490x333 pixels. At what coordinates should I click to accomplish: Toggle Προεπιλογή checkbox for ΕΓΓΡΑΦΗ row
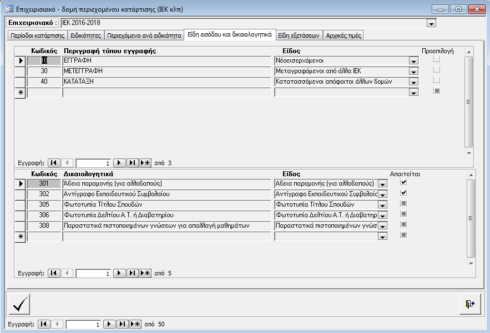[437, 59]
